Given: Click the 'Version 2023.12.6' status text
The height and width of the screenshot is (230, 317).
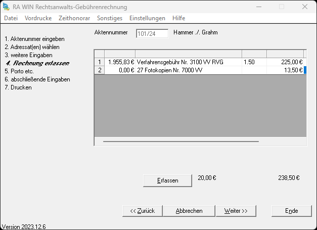Looking at the screenshot, I should pos(24,227).
